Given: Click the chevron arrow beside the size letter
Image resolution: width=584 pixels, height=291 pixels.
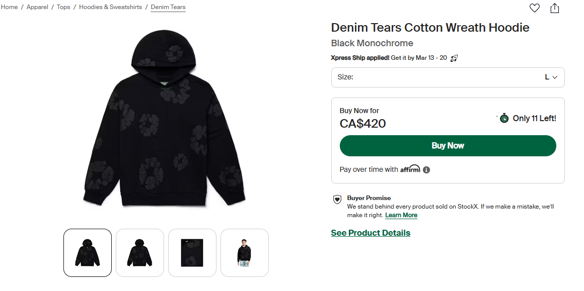Looking at the screenshot, I should tap(554, 77).
